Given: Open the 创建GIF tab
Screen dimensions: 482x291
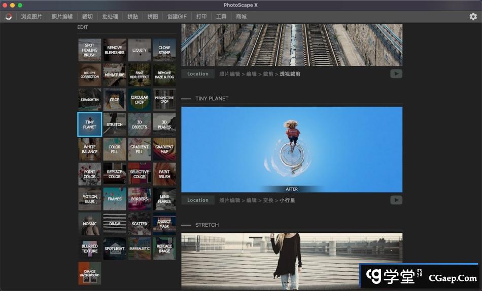Looking at the screenshot, I should pyautogui.click(x=177, y=17).
